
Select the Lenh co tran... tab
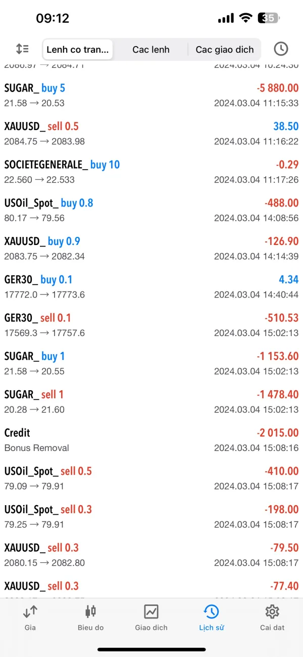[x=78, y=50]
